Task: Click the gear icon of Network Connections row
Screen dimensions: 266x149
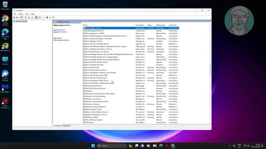Action: coord(84,99)
